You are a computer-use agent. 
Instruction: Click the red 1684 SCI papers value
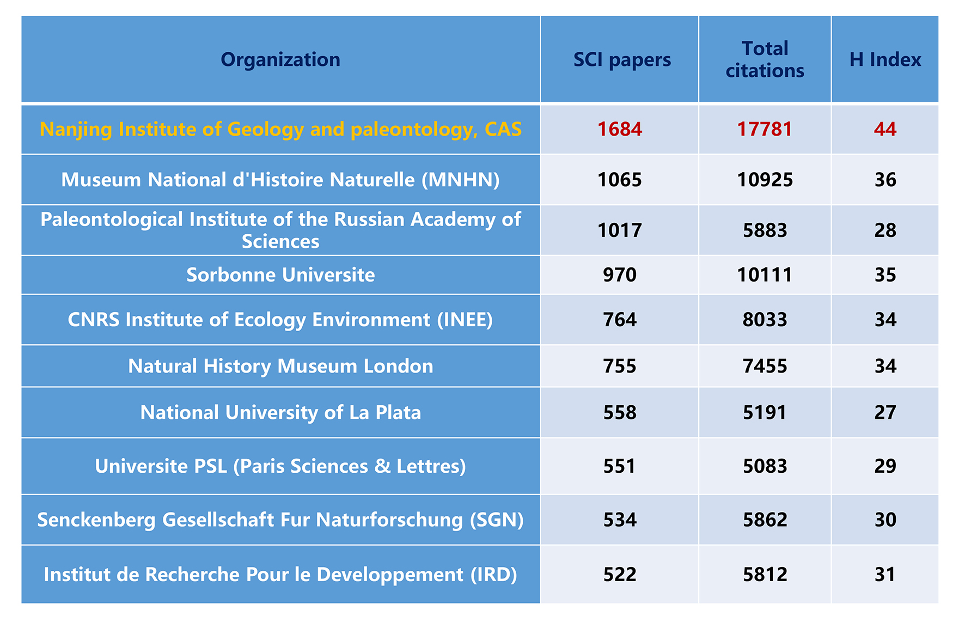click(620, 129)
